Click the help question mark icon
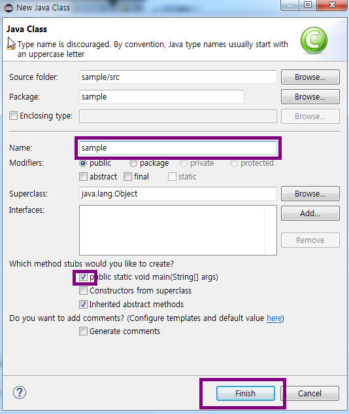Image resolution: width=349 pixels, height=414 pixels. pos(20,392)
